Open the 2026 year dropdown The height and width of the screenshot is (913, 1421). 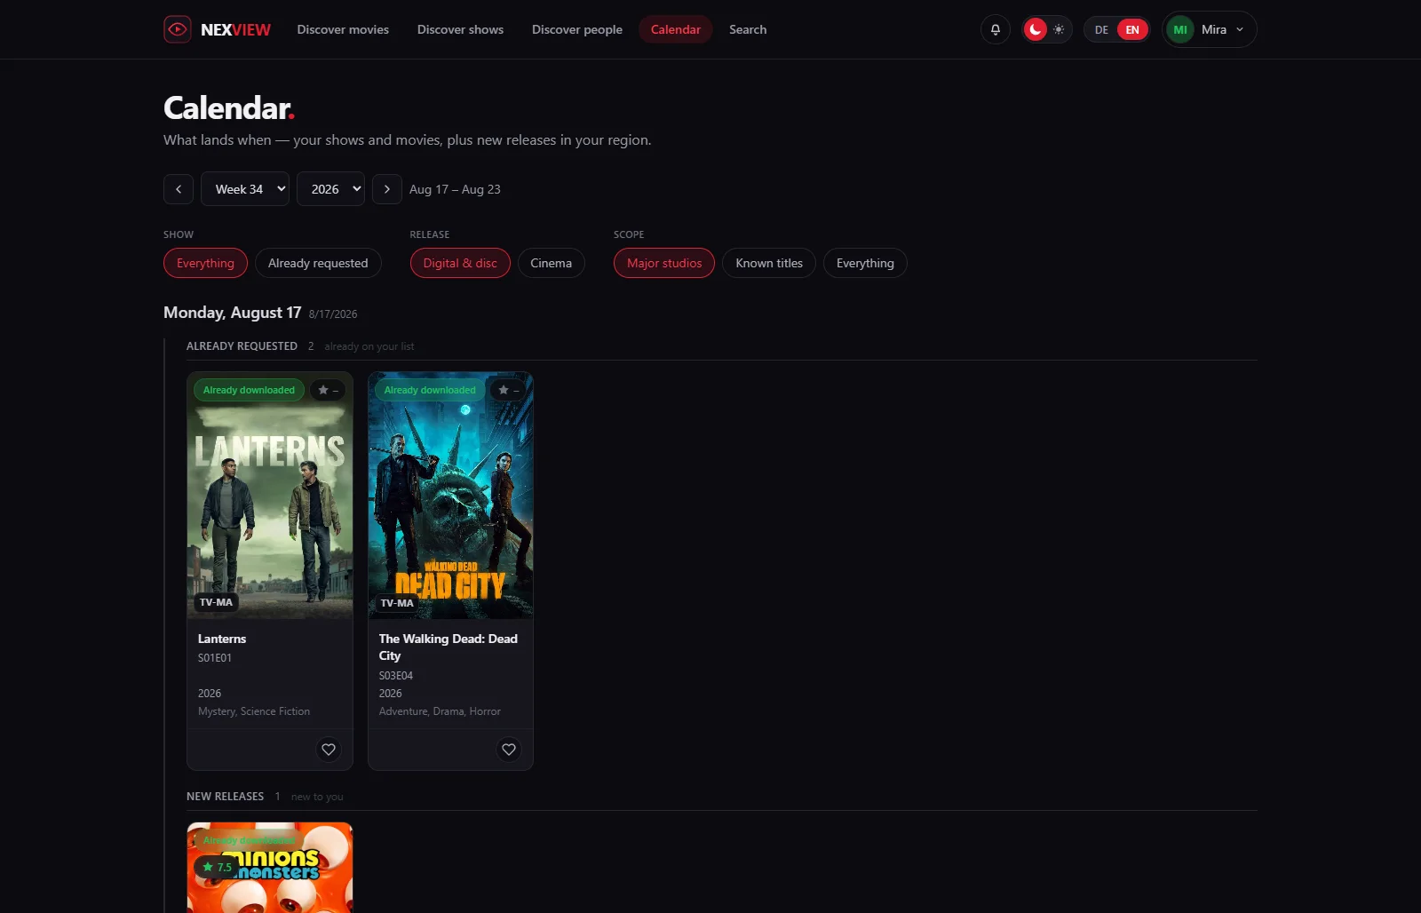pyautogui.click(x=330, y=189)
